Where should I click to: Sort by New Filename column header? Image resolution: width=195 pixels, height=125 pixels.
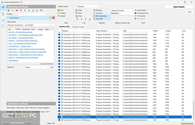click(102, 31)
